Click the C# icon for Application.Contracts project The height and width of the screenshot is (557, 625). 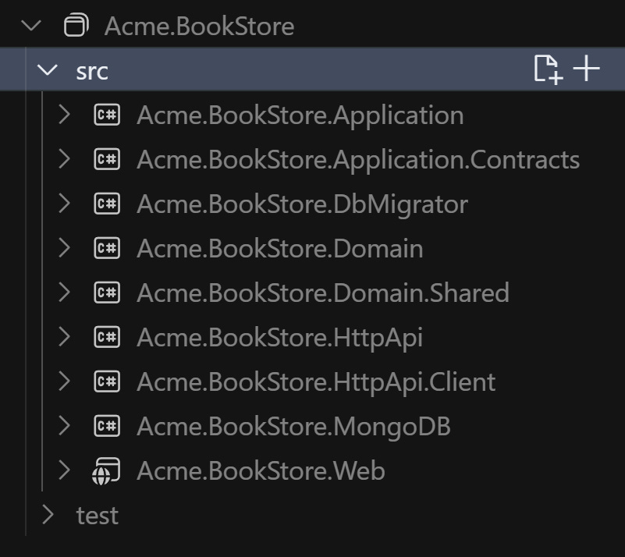(107, 159)
